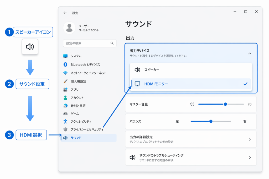Click the 70 volume value
269x179 pixels.
[250, 104]
